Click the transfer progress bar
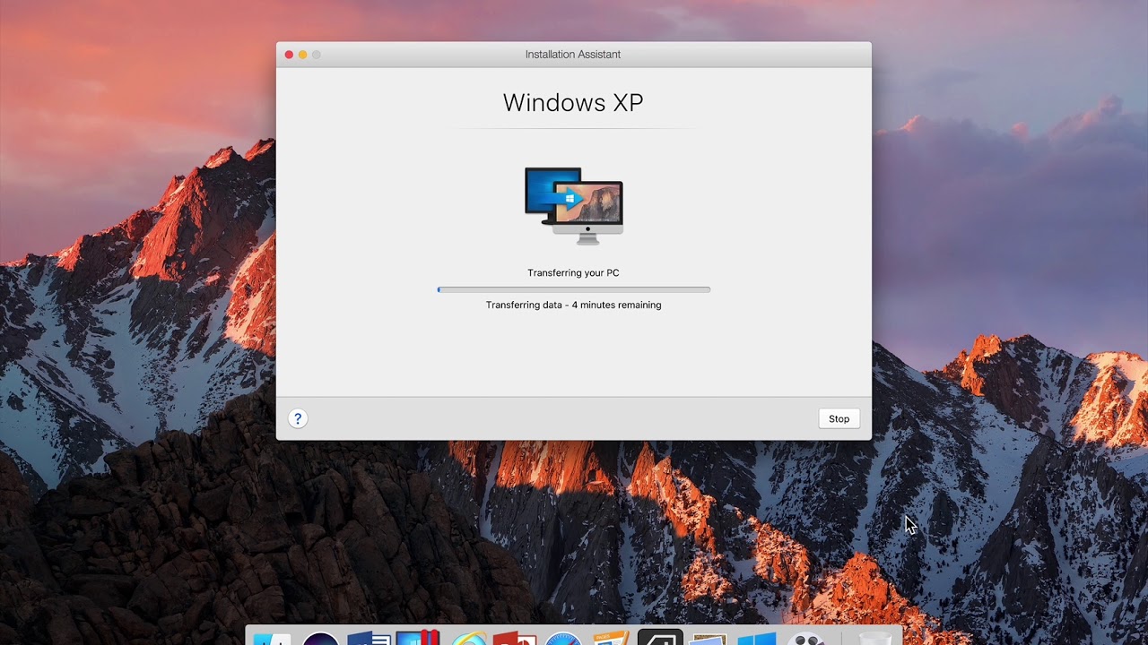Screen dimensions: 1148x645 [x=574, y=289]
